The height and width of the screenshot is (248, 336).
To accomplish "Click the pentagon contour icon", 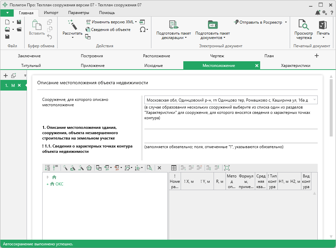I will point(89,168).
